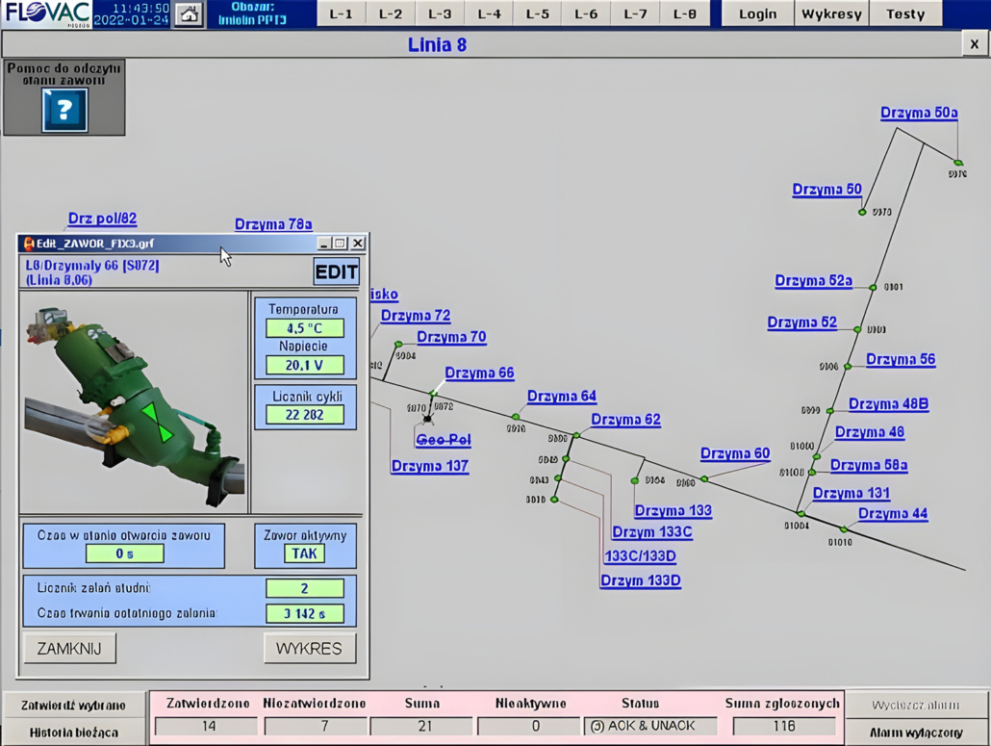The width and height of the screenshot is (991, 746).
Task: Select green valve node at Drzyma 44
Action: point(844,529)
